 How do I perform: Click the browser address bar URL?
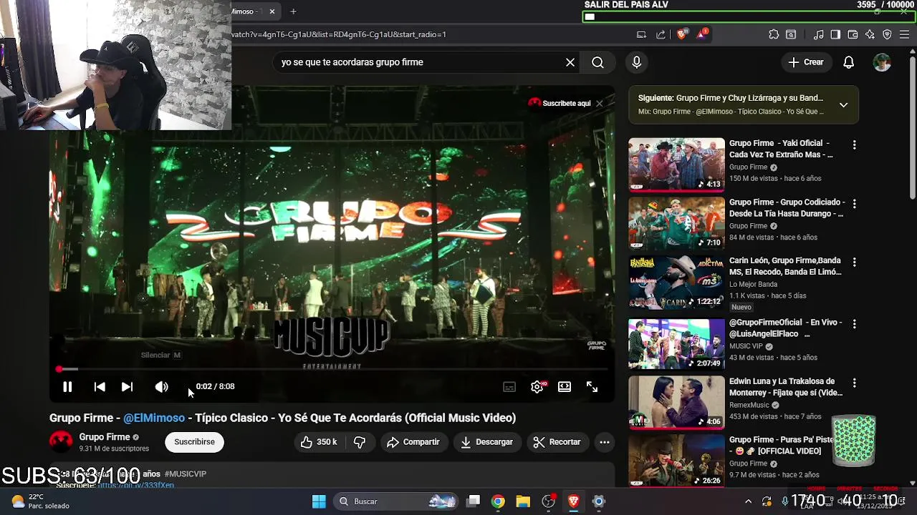pyautogui.click(x=339, y=34)
